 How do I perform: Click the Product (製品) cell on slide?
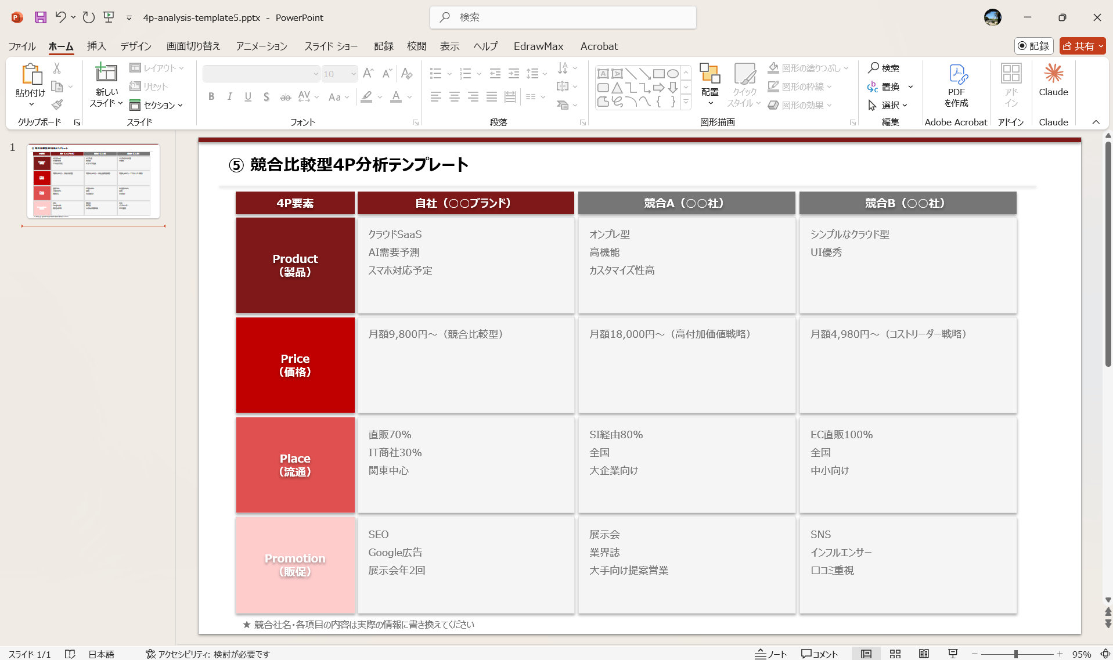click(295, 265)
